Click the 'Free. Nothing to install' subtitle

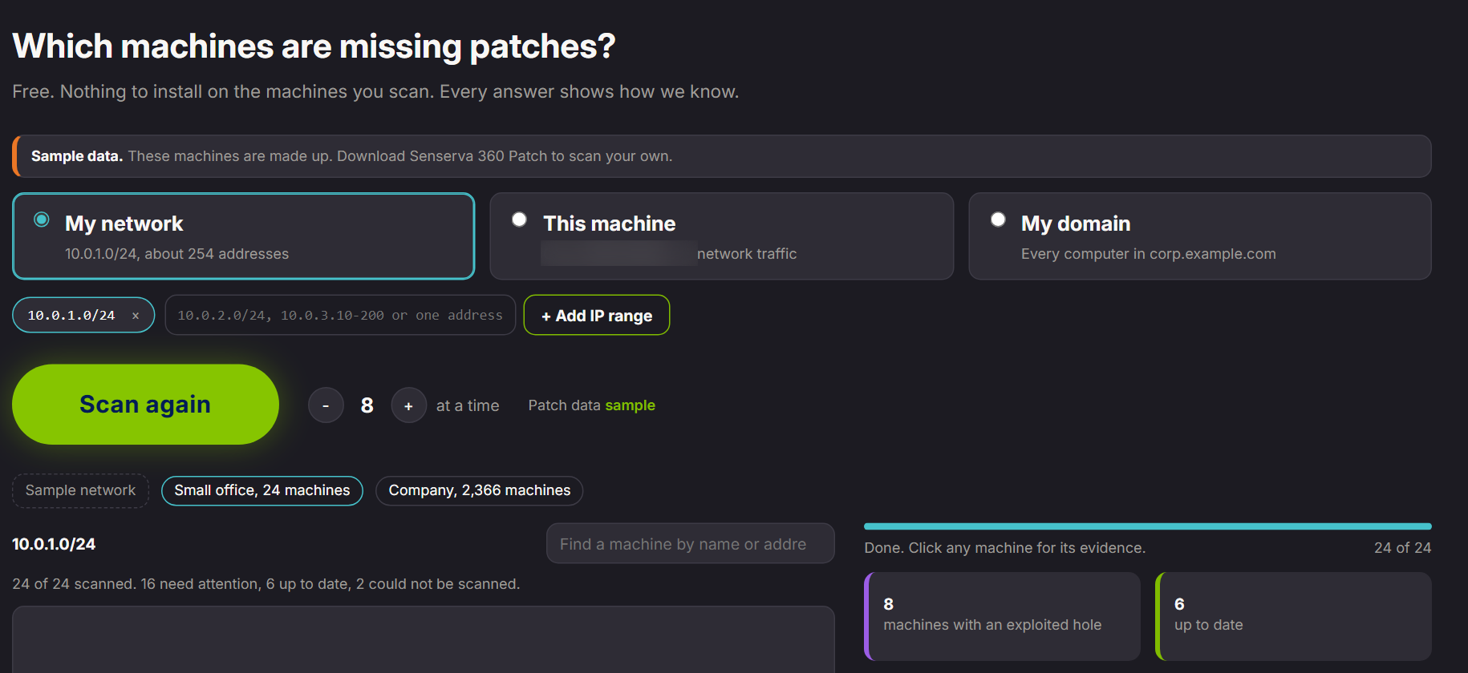(x=375, y=91)
